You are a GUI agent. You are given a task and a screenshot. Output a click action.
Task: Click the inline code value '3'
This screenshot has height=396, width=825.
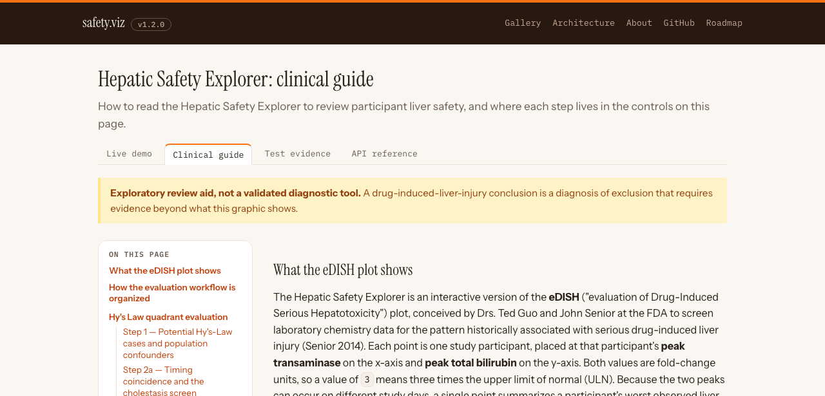click(x=367, y=380)
